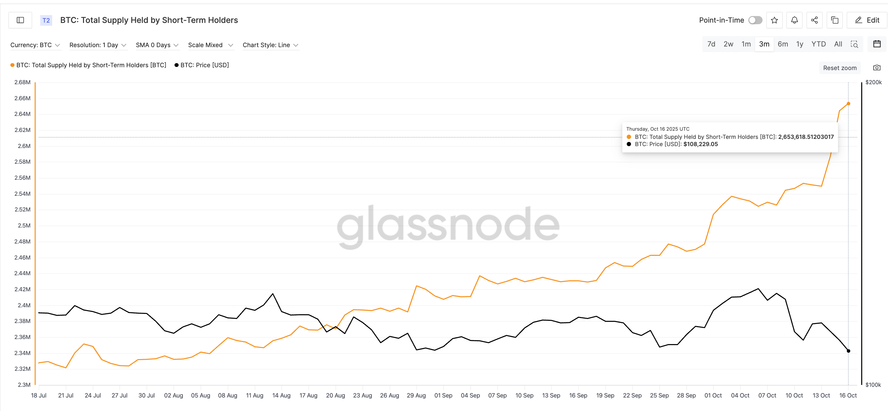The width and height of the screenshot is (888, 411).
Task: Click the Edit button
Action: tap(867, 20)
